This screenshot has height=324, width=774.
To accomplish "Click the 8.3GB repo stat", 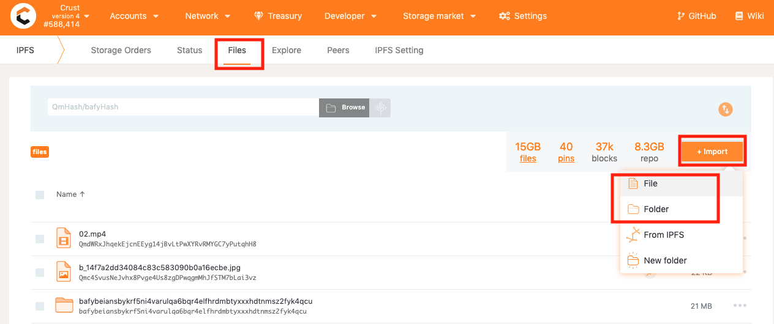I will [649, 152].
